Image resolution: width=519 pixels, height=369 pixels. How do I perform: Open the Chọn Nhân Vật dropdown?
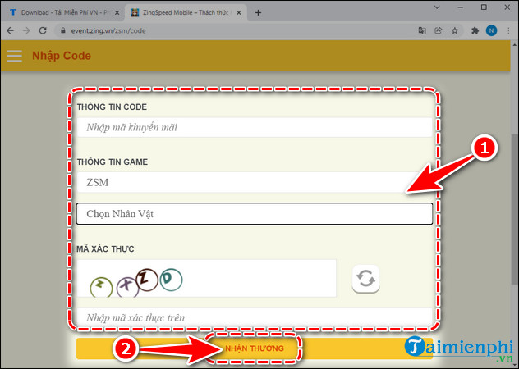(255, 214)
